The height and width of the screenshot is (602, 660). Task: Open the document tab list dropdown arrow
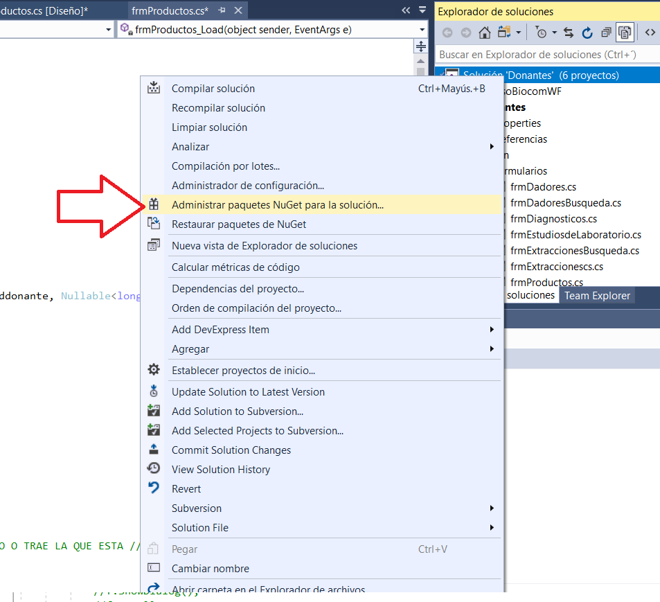pyautogui.click(x=422, y=10)
